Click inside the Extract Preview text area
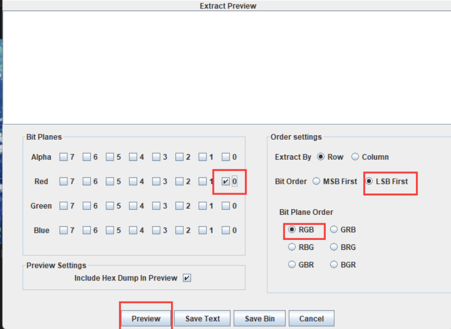The image size is (451, 329). pyautogui.click(x=225, y=67)
